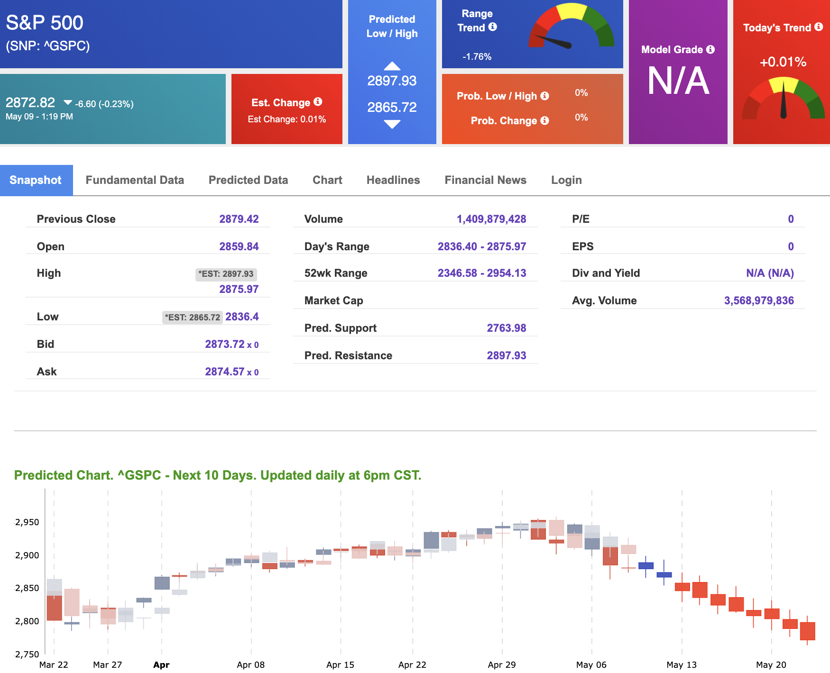Click Pred. Resistance value 2897.93
This screenshot has height=673, width=830.
507,355
